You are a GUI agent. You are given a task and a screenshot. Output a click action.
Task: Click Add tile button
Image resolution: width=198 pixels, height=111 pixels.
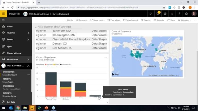pyautogui.click(x=68, y=20)
